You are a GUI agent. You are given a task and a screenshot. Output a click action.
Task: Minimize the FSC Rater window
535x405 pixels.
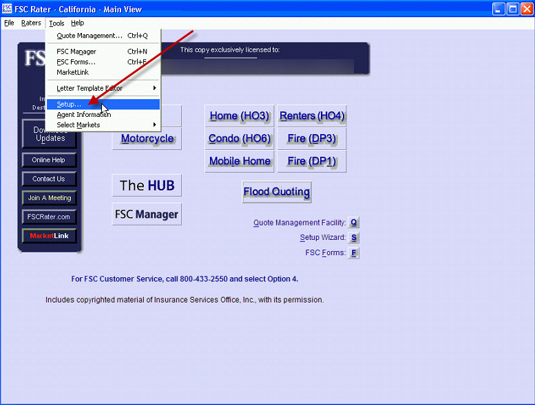pos(499,9)
